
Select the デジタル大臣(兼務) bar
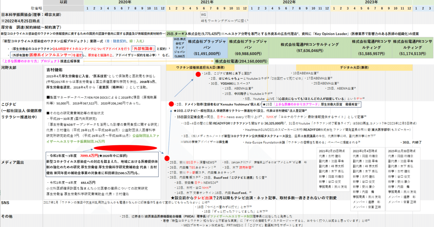354,67
